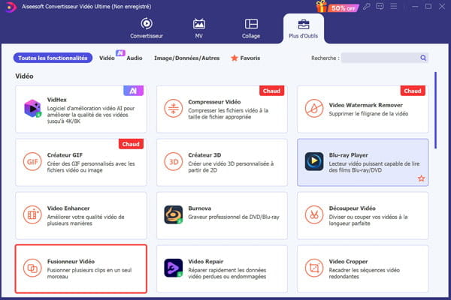Open the Burnova DVD burner icon
The width and height of the screenshot is (451, 300).
click(174, 214)
